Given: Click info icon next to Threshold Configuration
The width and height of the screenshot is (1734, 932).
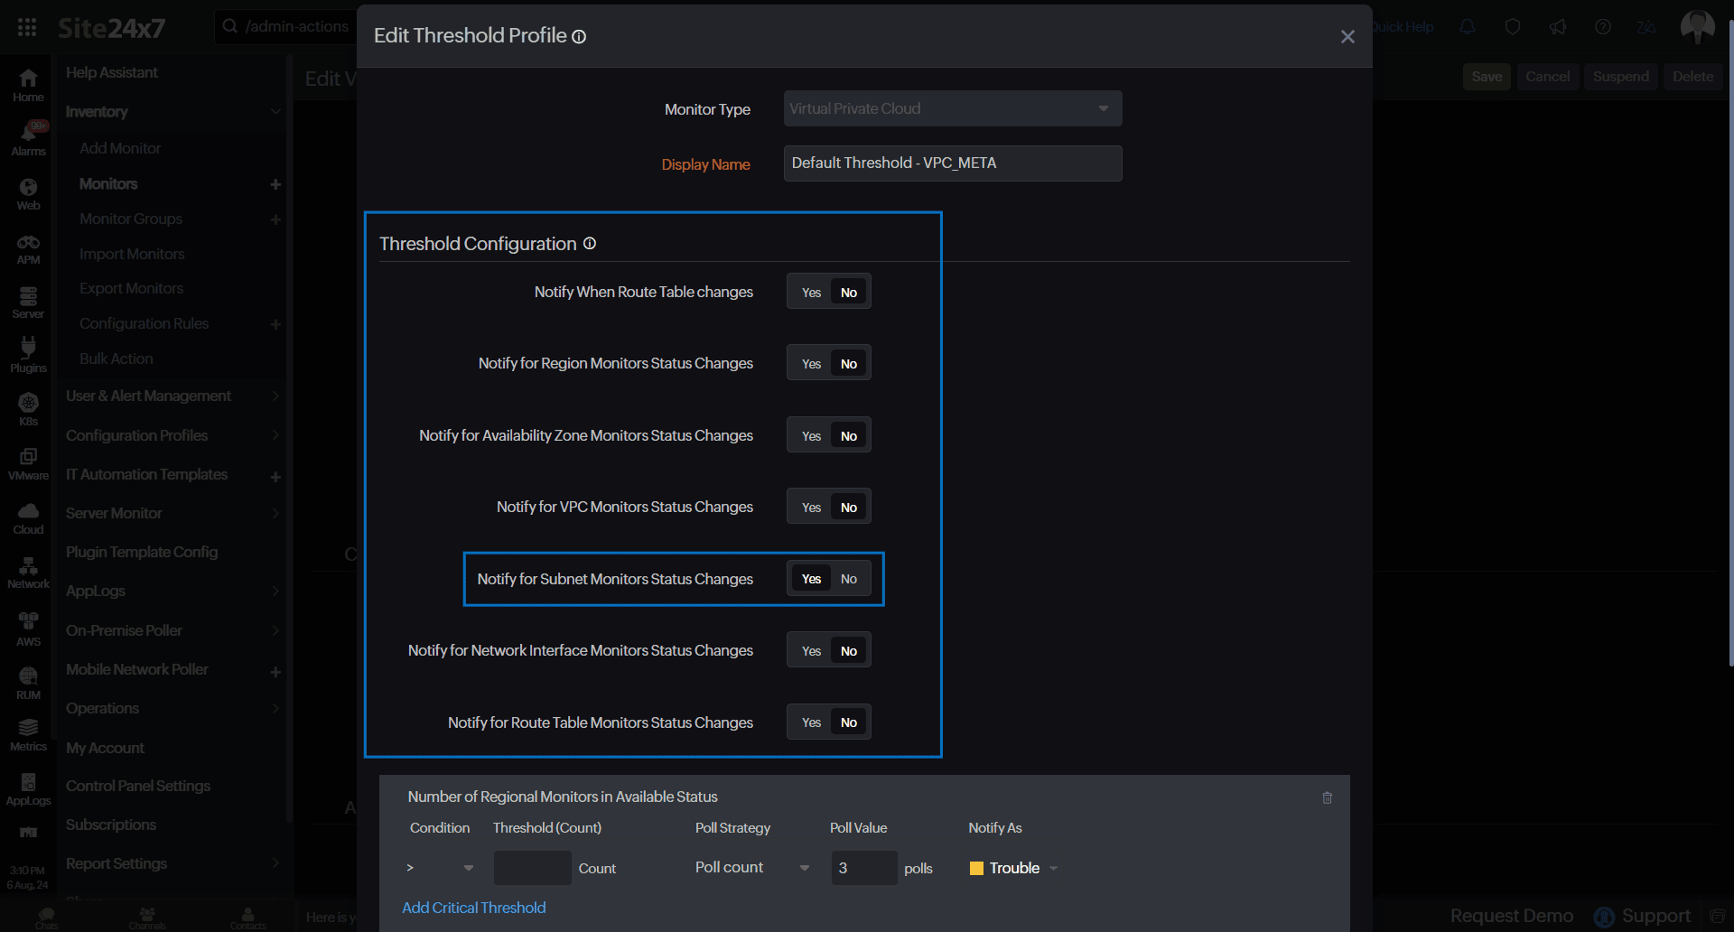Looking at the screenshot, I should (590, 244).
